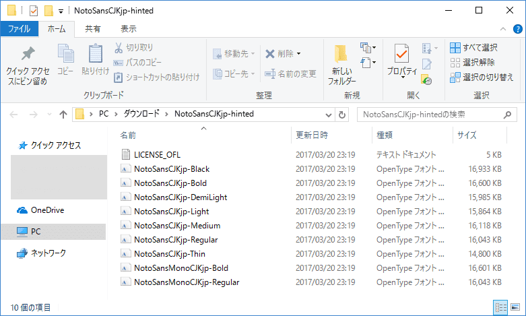Click Paste shortcut (ショートカットの貼り付け)

157,77
